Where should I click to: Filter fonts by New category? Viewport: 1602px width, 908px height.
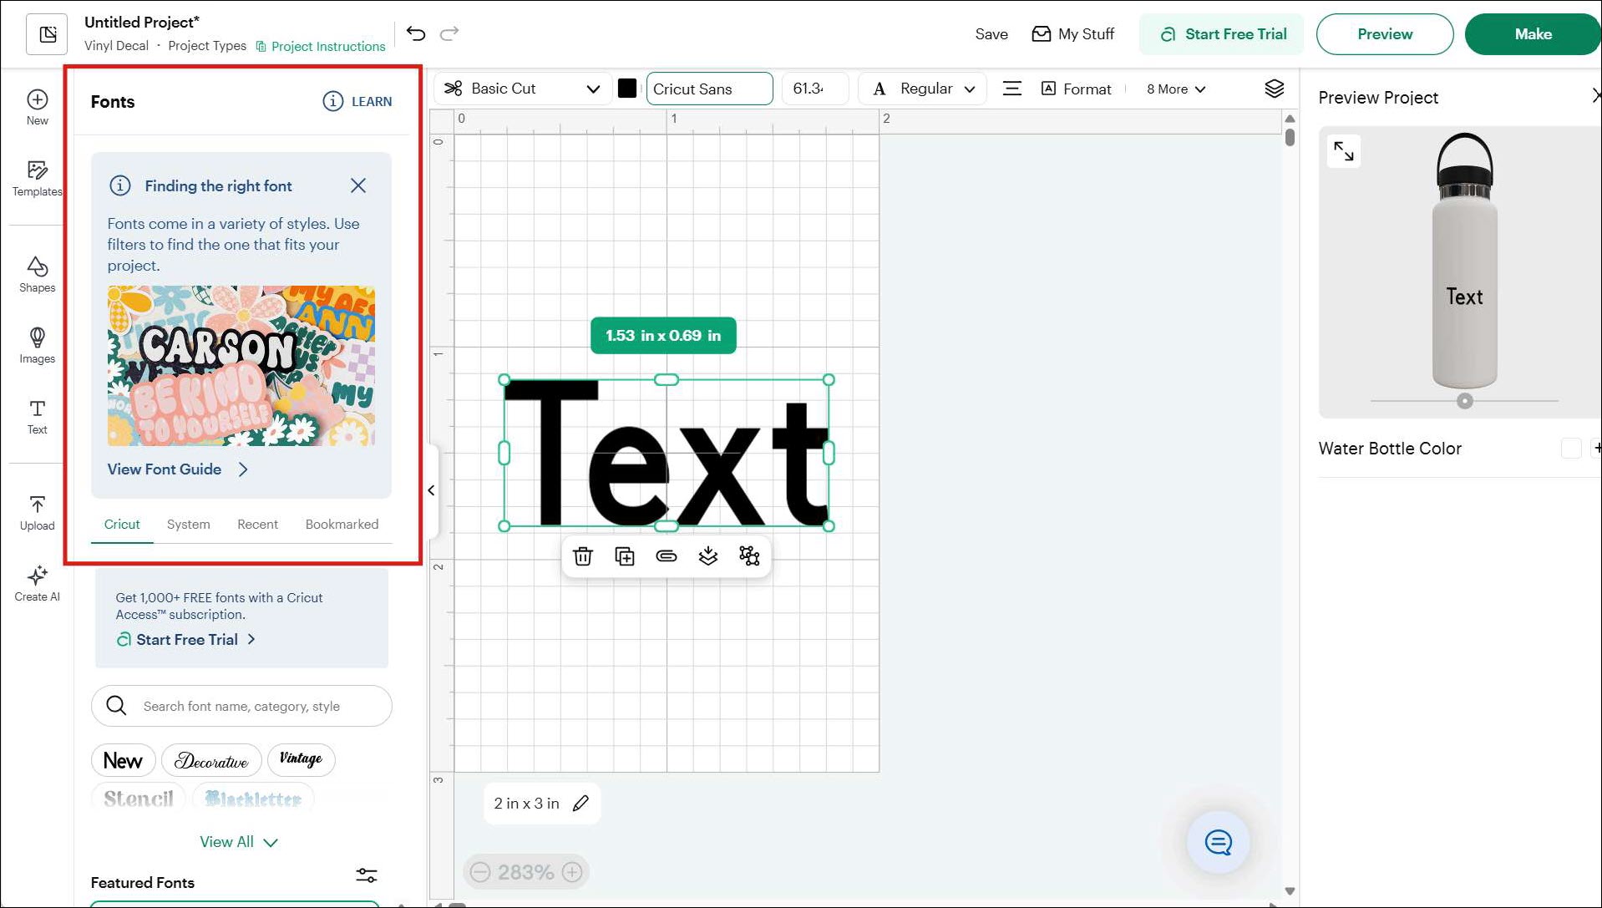[x=123, y=760]
